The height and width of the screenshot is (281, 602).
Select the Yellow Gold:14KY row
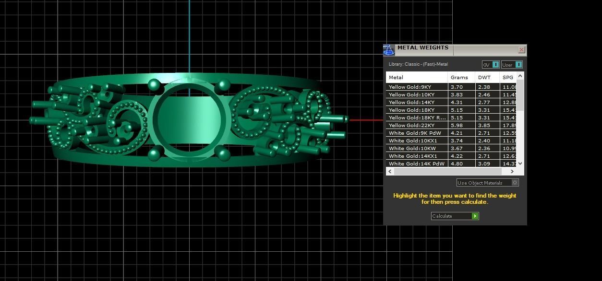coord(451,102)
